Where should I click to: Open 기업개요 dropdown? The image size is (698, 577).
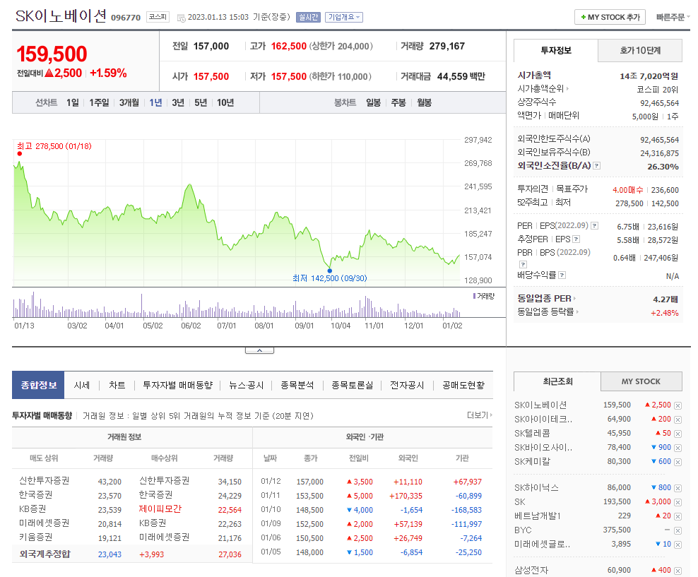pyautogui.click(x=344, y=17)
